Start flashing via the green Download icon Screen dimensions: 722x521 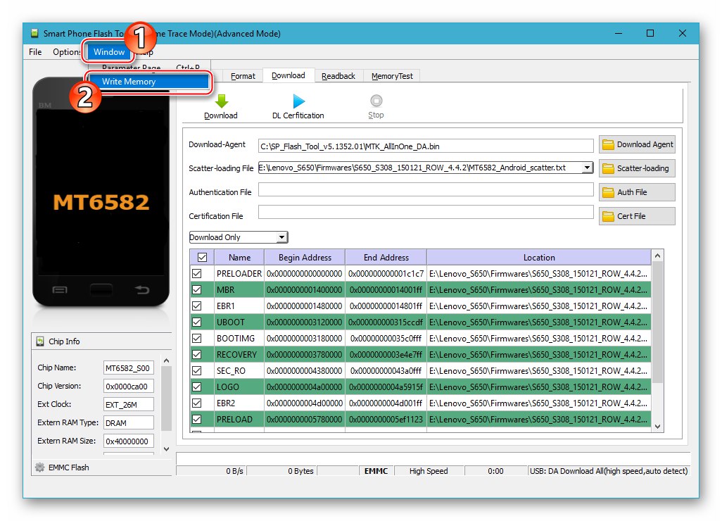[x=220, y=101]
